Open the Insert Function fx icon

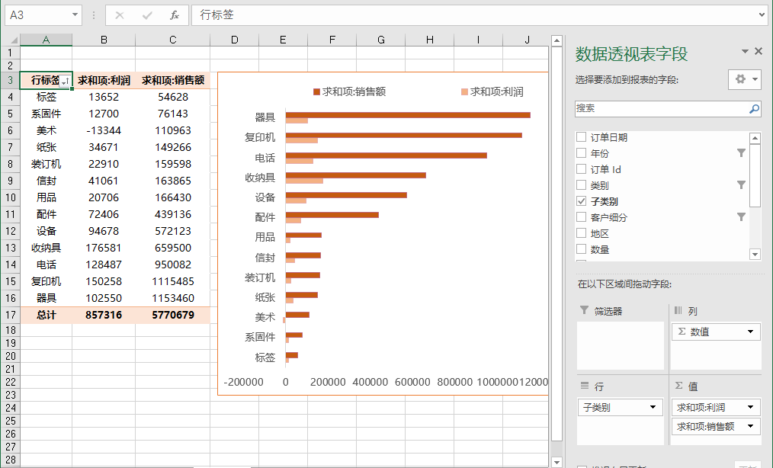coord(174,15)
